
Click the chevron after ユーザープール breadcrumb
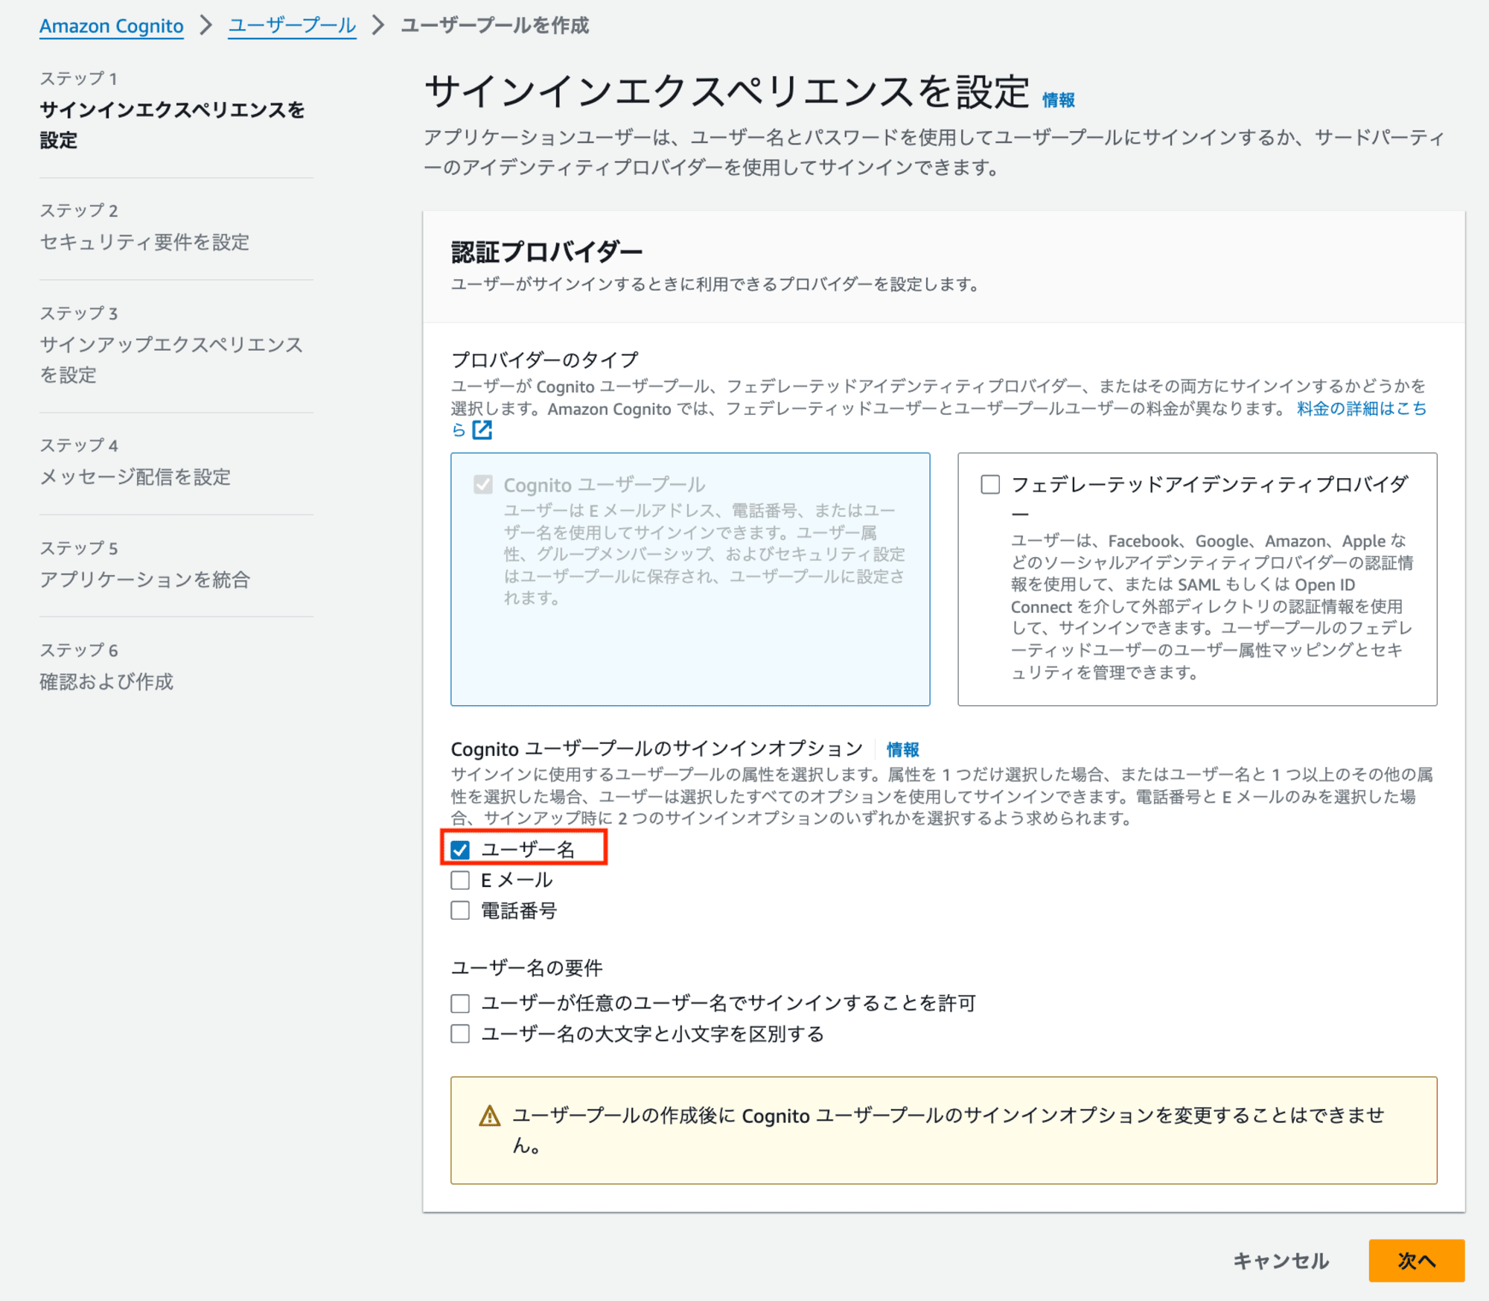pos(379,25)
